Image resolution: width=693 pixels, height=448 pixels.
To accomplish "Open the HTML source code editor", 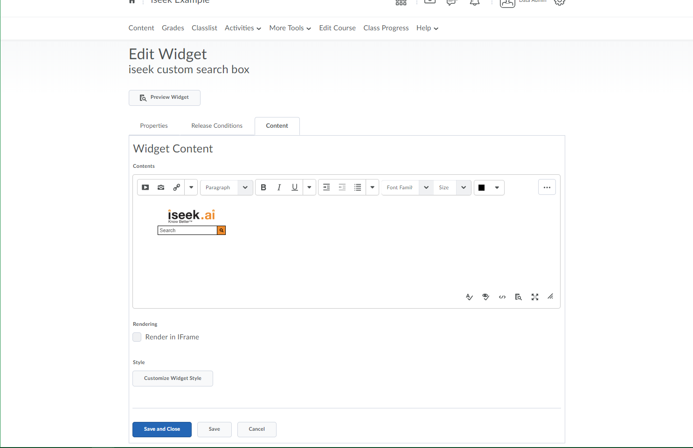I will 502,297.
